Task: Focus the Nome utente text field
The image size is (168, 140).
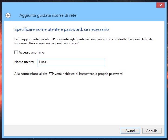Action: click(71, 62)
